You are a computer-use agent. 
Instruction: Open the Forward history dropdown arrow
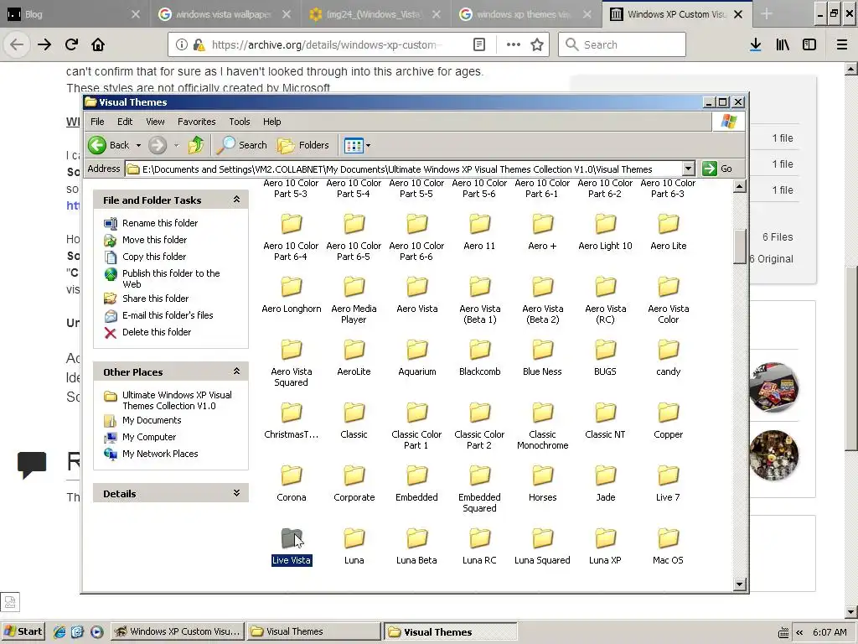pyautogui.click(x=176, y=145)
